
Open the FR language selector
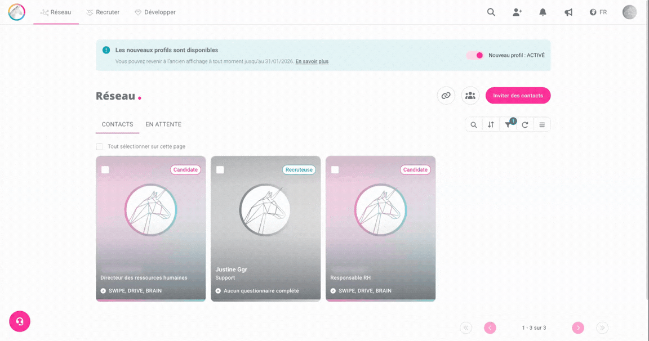[x=598, y=12]
